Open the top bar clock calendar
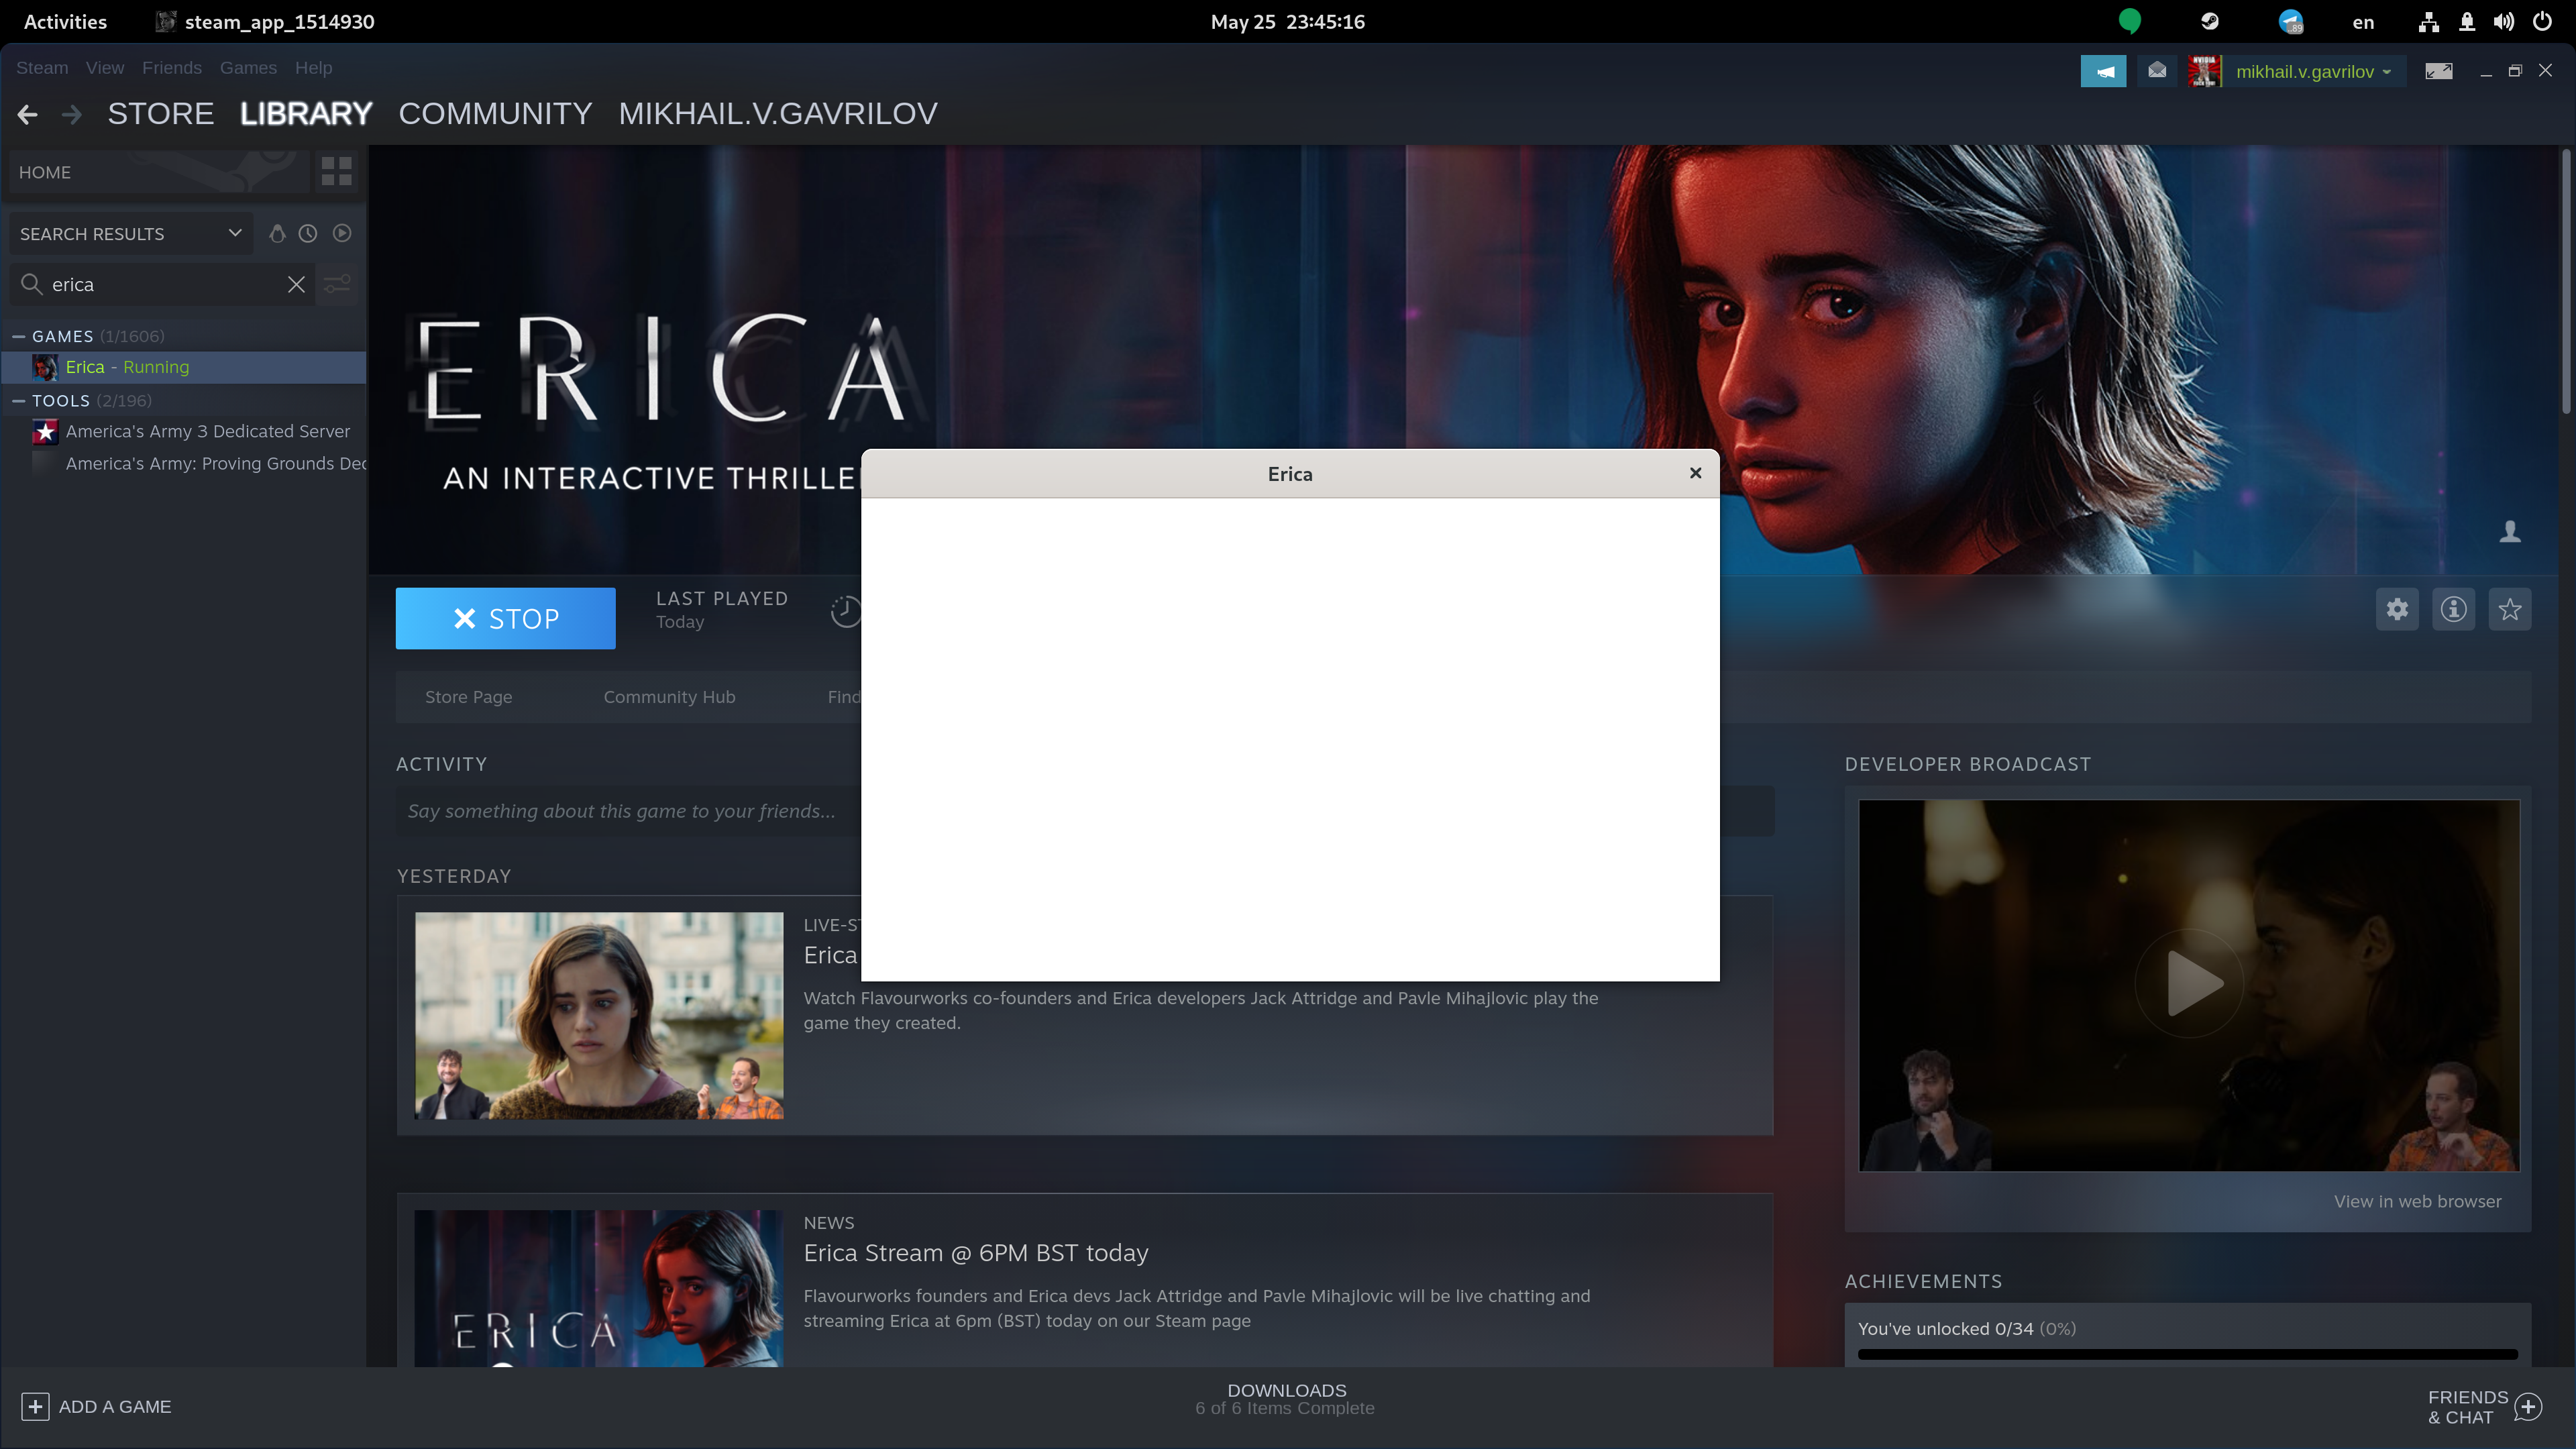This screenshot has width=2576, height=1449. pyautogui.click(x=1287, y=22)
